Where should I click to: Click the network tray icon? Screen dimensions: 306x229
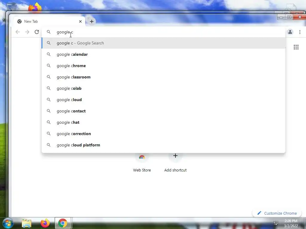click(x=276, y=223)
